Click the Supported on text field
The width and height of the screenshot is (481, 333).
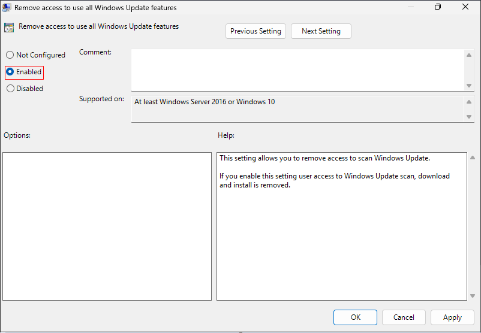pos(297,109)
